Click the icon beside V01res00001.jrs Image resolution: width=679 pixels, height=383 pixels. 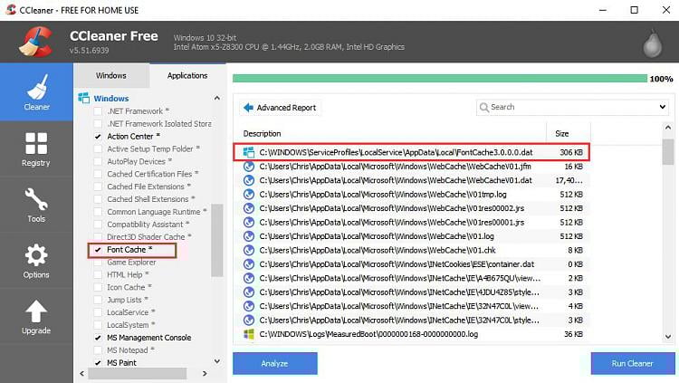click(x=249, y=222)
